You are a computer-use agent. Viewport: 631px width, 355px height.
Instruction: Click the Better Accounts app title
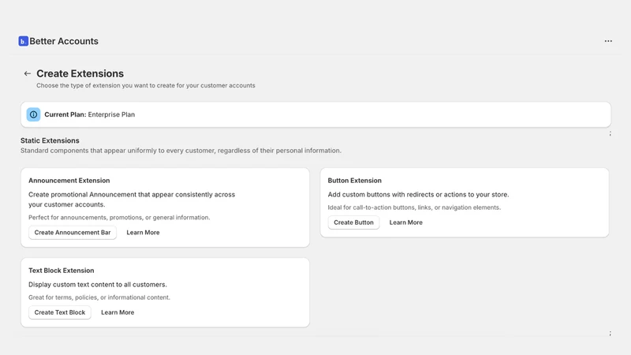click(64, 41)
